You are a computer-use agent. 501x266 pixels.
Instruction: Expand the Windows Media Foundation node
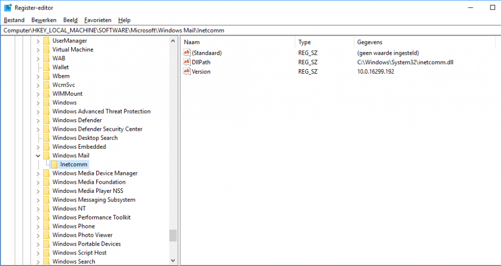[x=38, y=182]
